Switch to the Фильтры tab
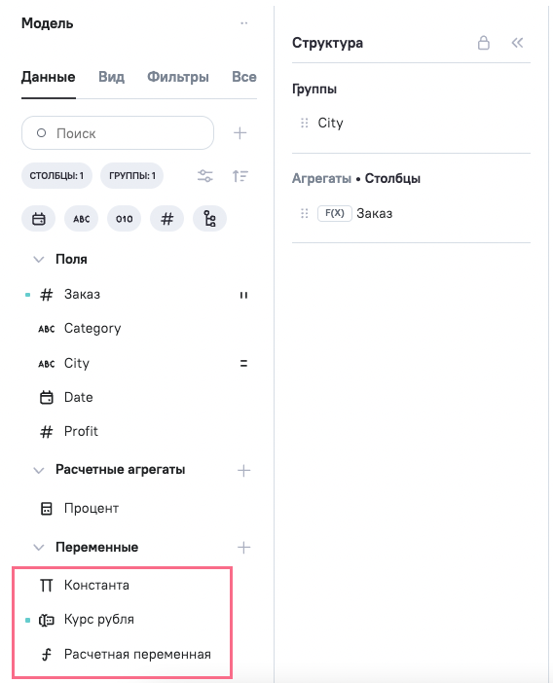 click(x=178, y=77)
